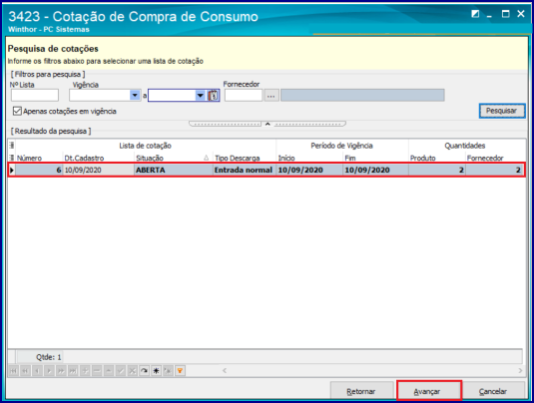Screen dimensions: 534x403
Task: Click next record navigator arrow
Action: point(49,371)
